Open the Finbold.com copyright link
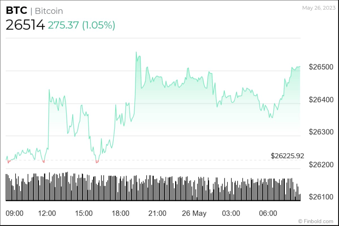This screenshot has height=226, width=339. [315, 221]
